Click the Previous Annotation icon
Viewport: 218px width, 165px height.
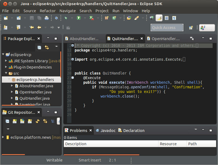[x=18, y=27]
